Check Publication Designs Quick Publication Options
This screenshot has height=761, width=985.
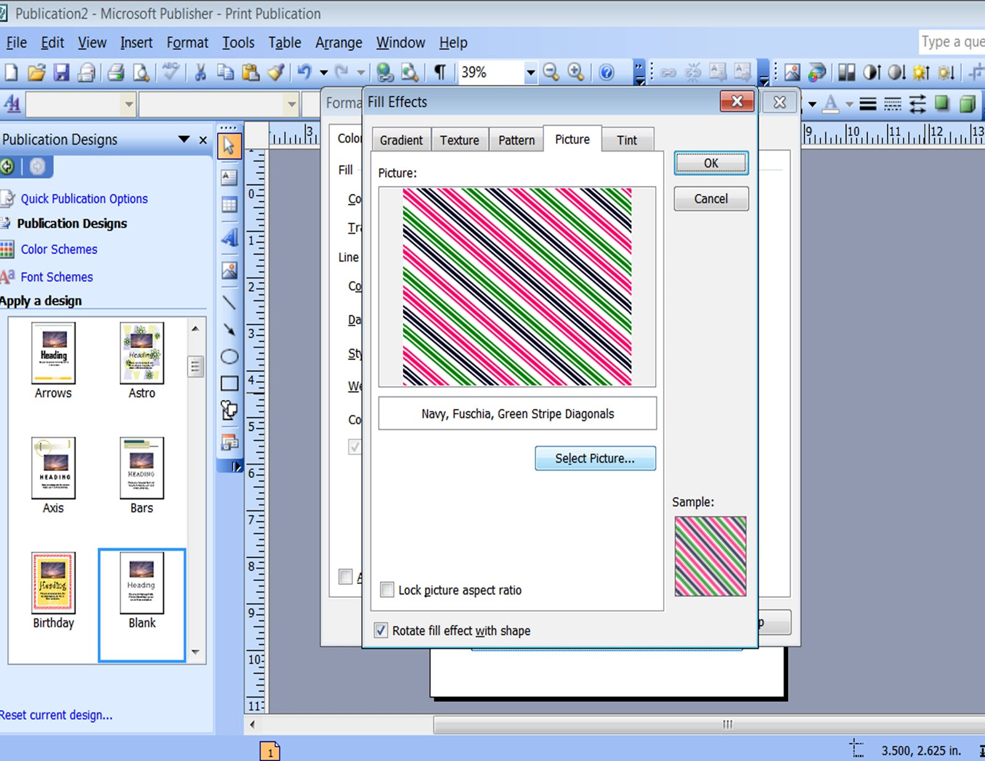84,198
